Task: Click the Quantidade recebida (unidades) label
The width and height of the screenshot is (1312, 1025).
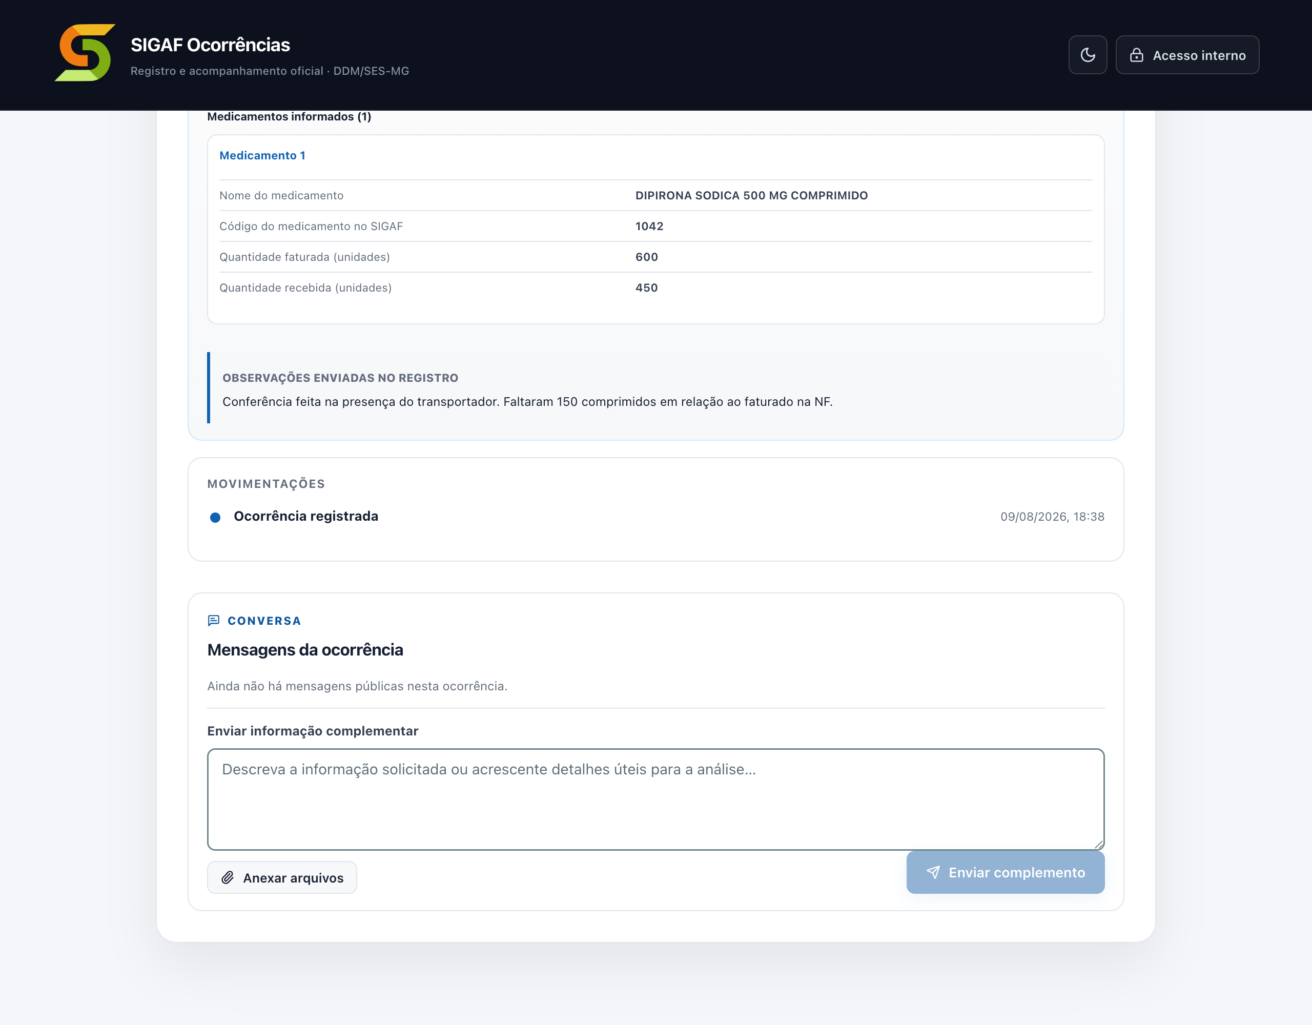Action: point(305,288)
